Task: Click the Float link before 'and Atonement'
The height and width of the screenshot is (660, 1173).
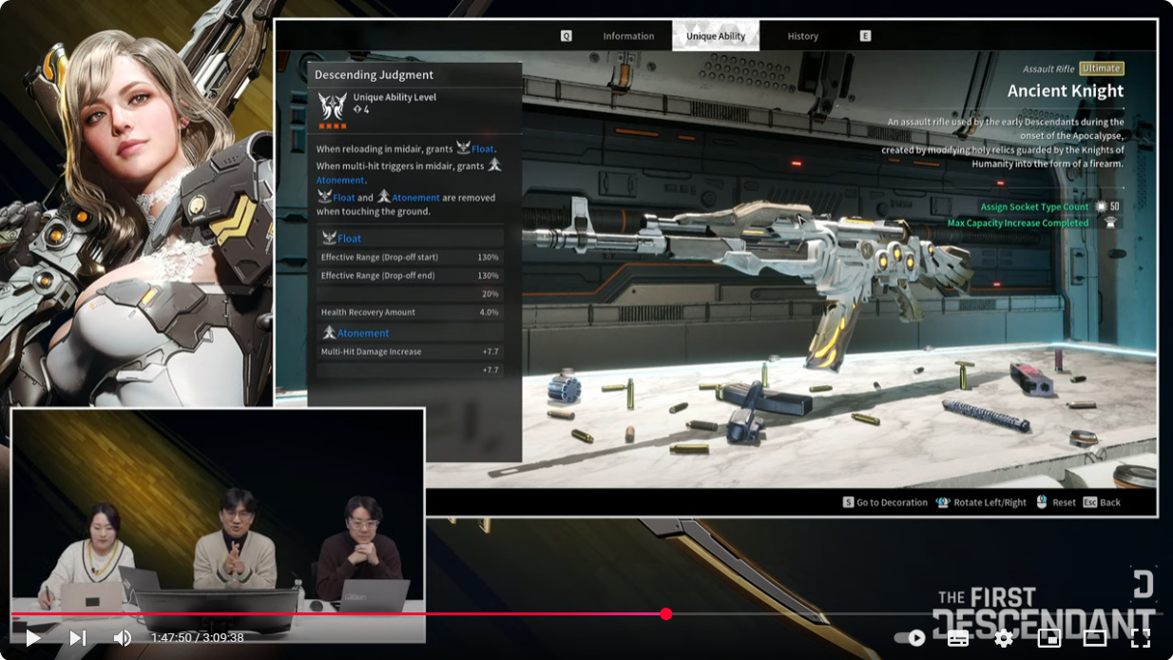Action: pyautogui.click(x=343, y=198)
